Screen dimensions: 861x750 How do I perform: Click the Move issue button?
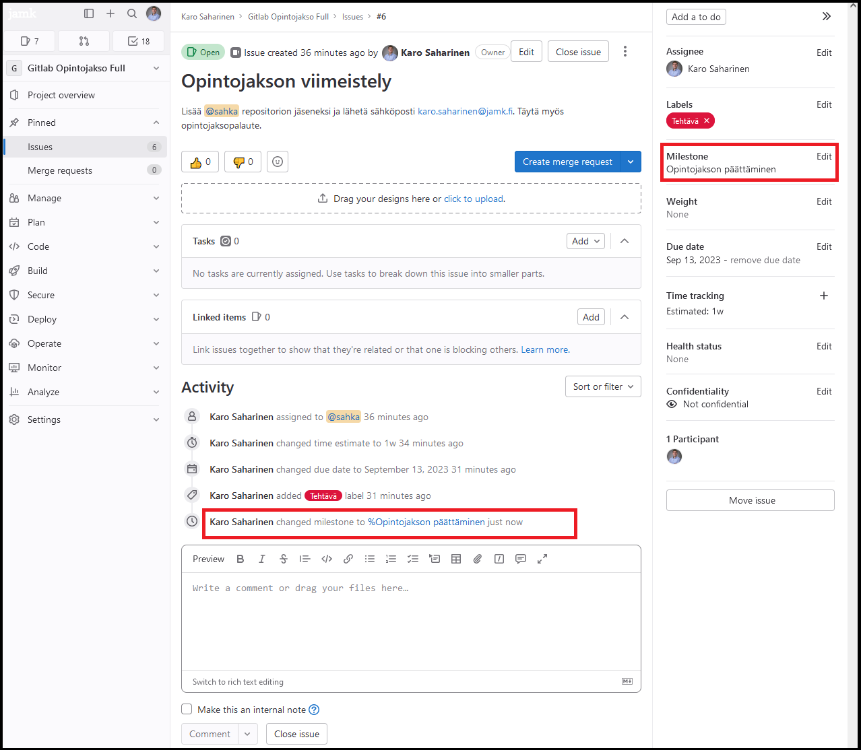point(751,500)
